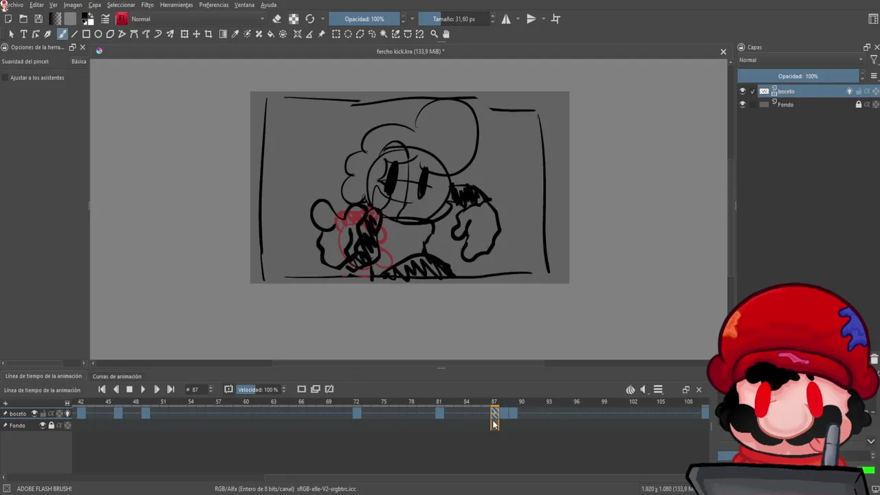Enable Ajustar a los asistentes checkbox
This screenshot has height=495, width=880.
5,78
